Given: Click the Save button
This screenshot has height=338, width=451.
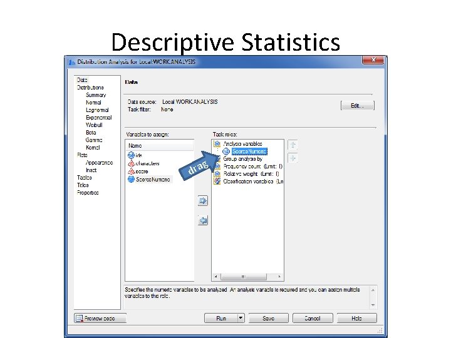Looking at the screenshot, I should point(268,318).
